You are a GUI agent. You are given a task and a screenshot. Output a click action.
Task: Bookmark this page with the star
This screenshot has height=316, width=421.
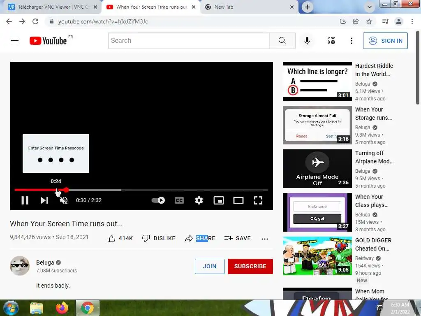click(369, 21)
